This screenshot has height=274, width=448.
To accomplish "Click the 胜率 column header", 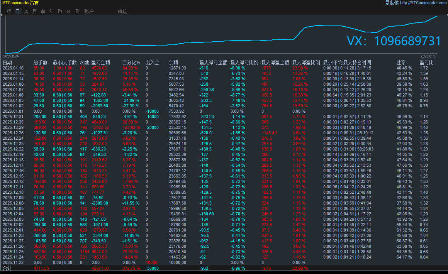I will tap(401, 63).
